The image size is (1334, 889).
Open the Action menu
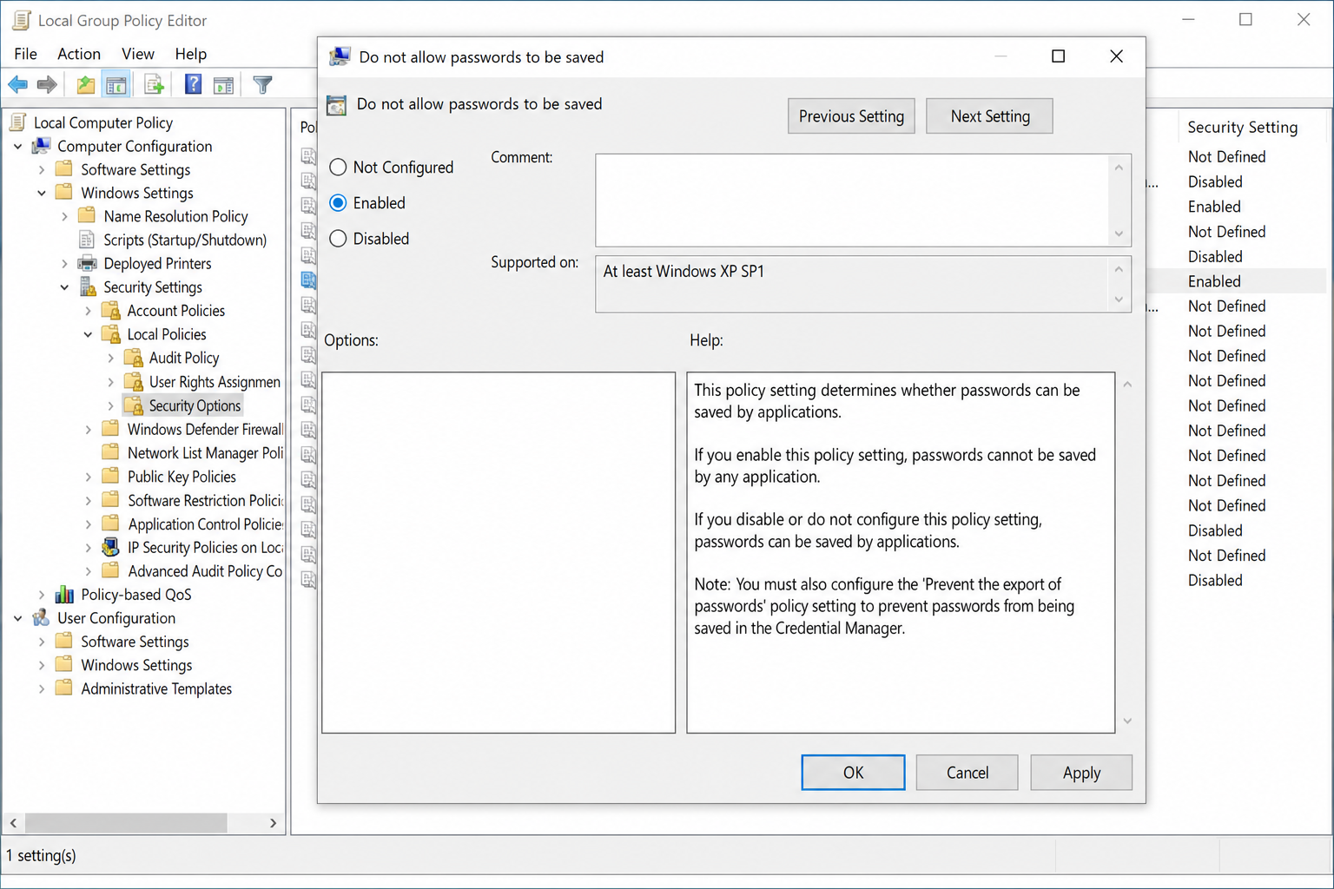(79, 54)
